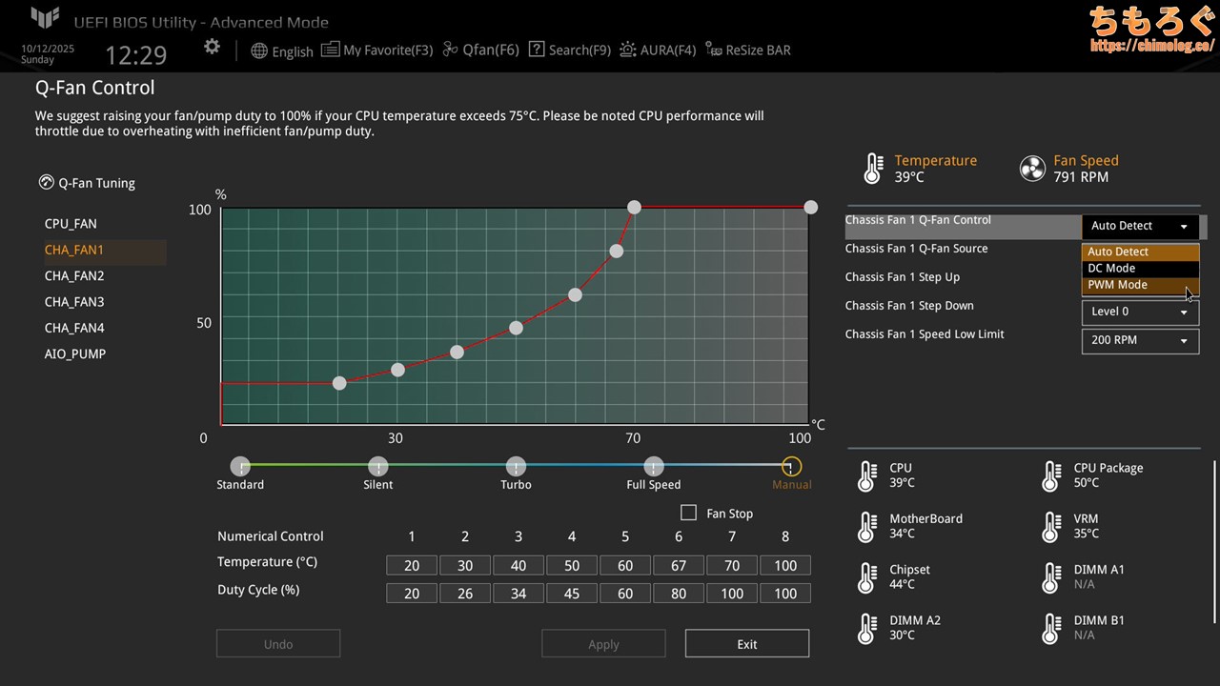Open Qfan(F6) fan icon in top bar
Image resolution: width=1220 pixels, height=686 pixels.
pyautogui.click(x=451, y=50)
